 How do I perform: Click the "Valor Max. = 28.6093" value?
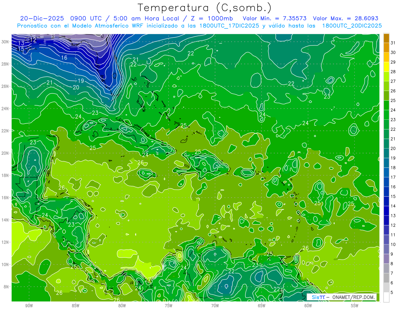(346, 18)
